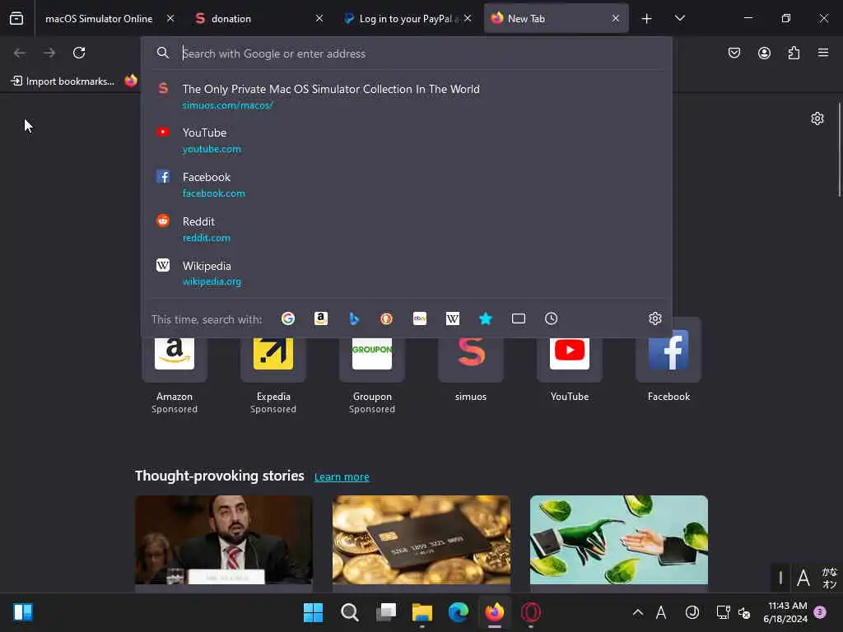Search this time with DuckDuckGo
843x632 pixels.
387,318
